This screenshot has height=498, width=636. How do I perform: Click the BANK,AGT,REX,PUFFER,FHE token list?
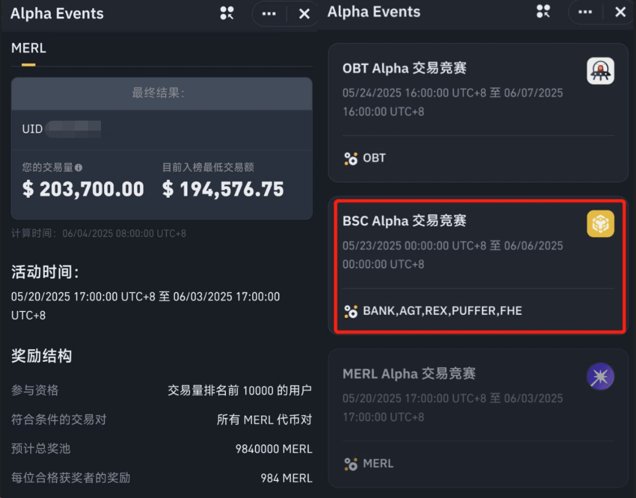[442, 311]
